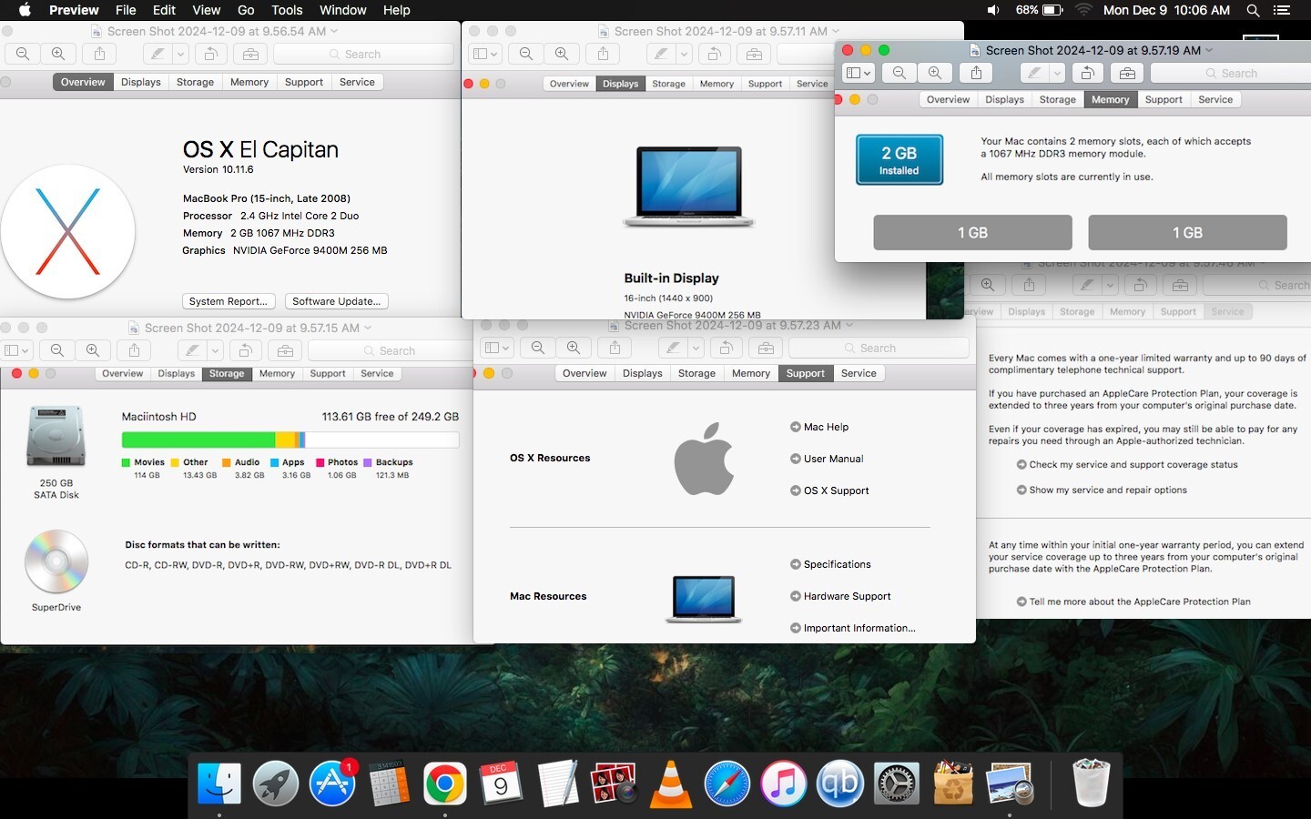This screenshot has height=819, width=1311.
Task: Show Markup Toolbar in the 9.57.46 AM window
Action: point(1180,285)
